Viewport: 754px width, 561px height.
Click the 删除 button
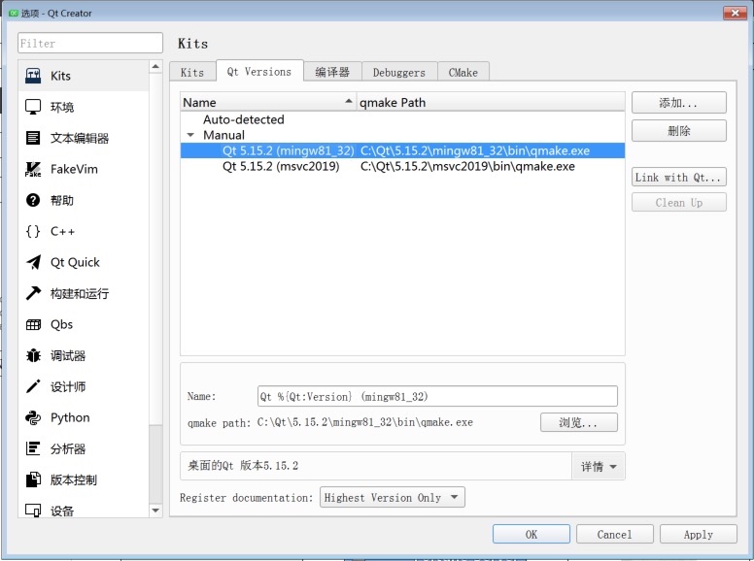[678, 131]
